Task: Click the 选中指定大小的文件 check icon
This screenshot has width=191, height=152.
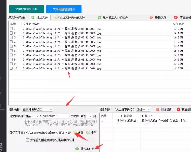Action: 99,17
